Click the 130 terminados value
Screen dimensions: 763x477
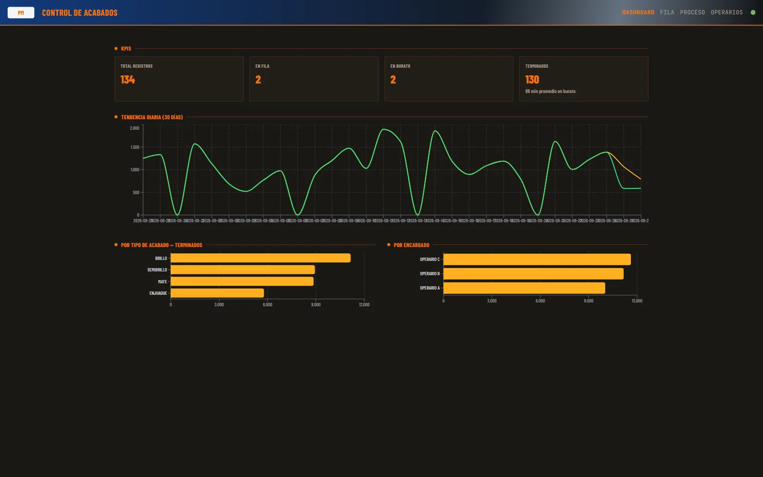tap(532, 80)
